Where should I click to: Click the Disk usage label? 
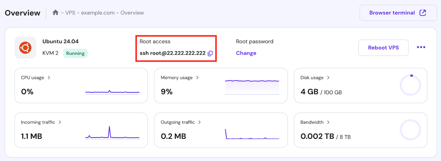[x=312, y=78]
